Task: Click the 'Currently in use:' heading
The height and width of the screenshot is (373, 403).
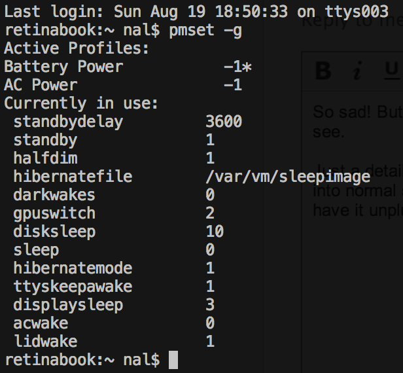Action: [x=81, y=103]
